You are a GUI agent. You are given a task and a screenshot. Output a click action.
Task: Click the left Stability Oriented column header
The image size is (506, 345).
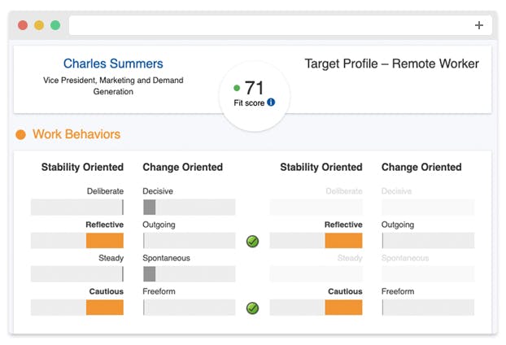(82, 168)
